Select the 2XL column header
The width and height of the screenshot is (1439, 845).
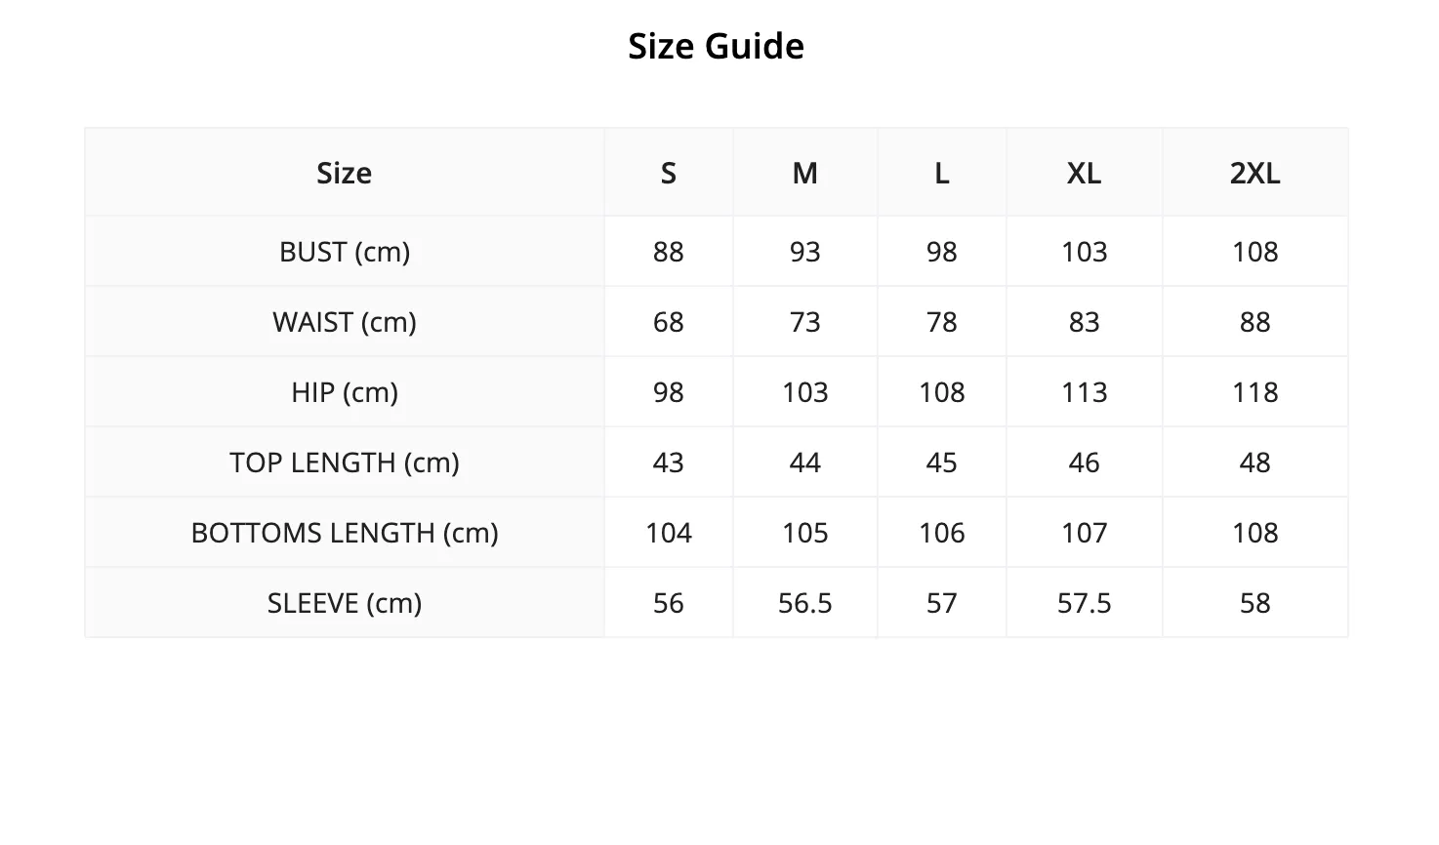click(1254, 173)
